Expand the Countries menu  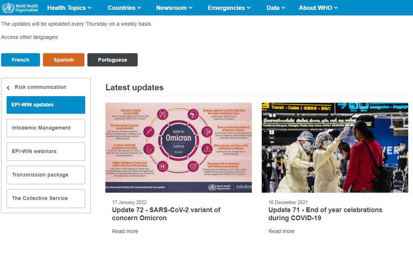pos(124,8)
